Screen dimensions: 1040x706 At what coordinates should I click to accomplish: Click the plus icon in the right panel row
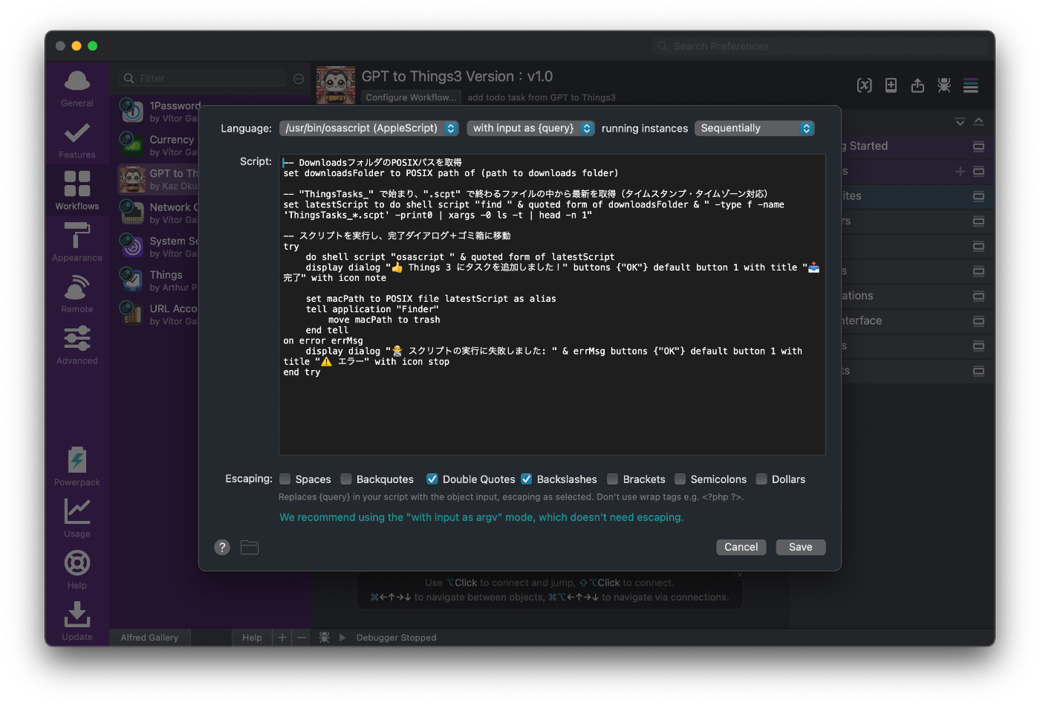coord(960,172)
